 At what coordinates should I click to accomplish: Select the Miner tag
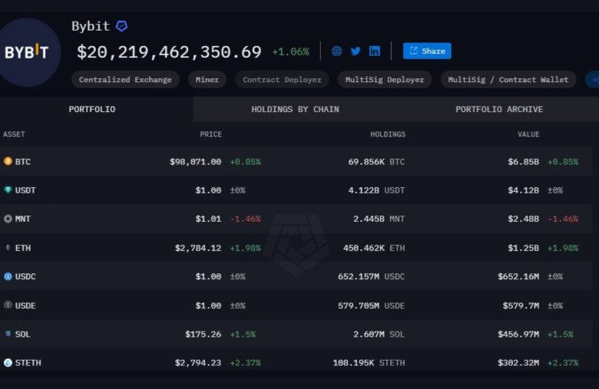coord(207,79)
